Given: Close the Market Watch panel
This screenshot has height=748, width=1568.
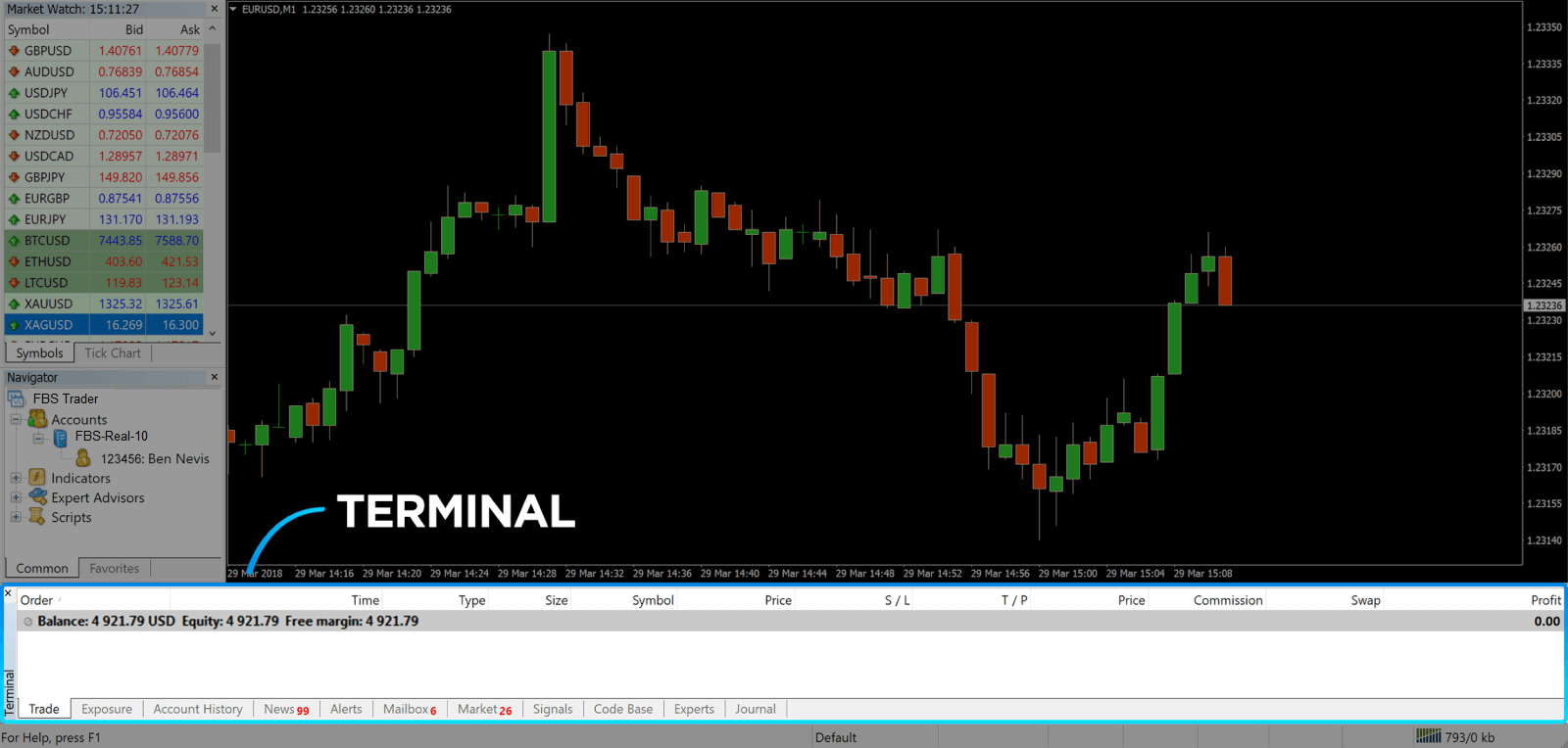Looking at the screenshot, I should (x=213, y=9).
